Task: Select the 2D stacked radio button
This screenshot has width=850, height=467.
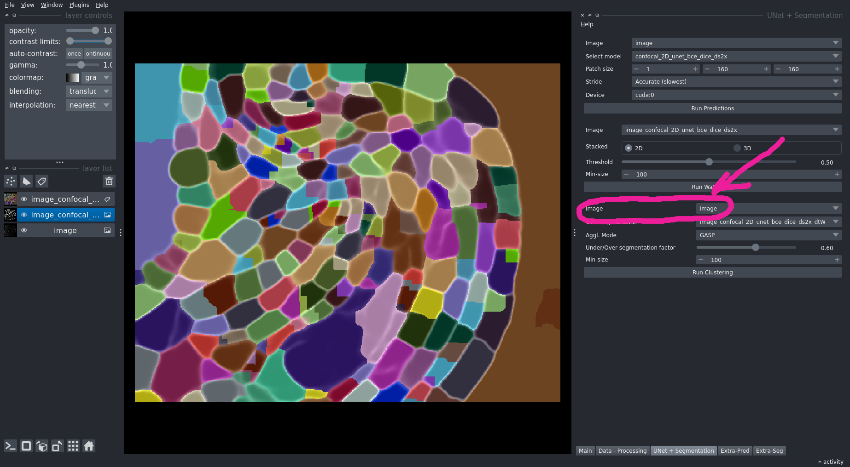Action: click(x=629, y=148)
